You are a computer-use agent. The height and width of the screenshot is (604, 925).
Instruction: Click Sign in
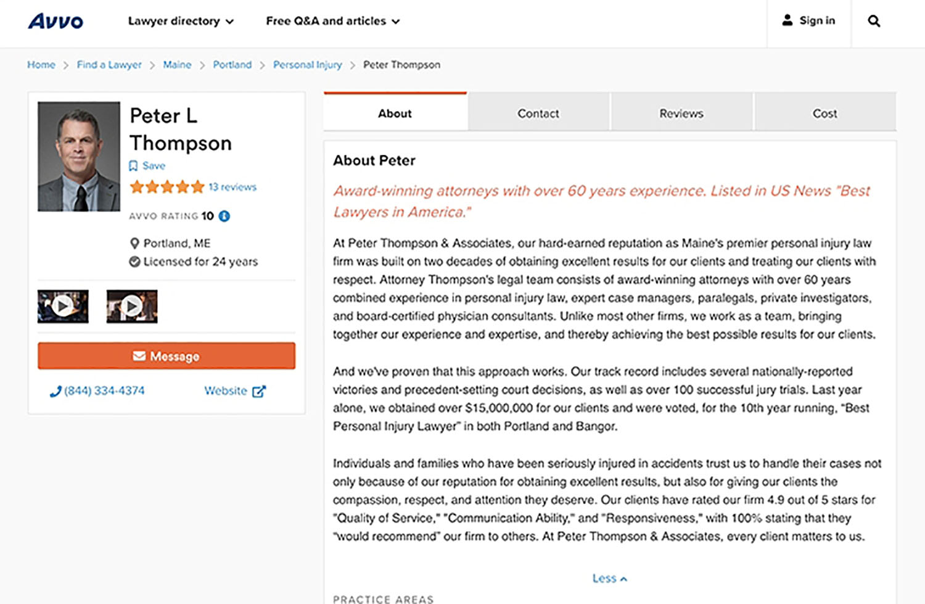click(809, 21)
